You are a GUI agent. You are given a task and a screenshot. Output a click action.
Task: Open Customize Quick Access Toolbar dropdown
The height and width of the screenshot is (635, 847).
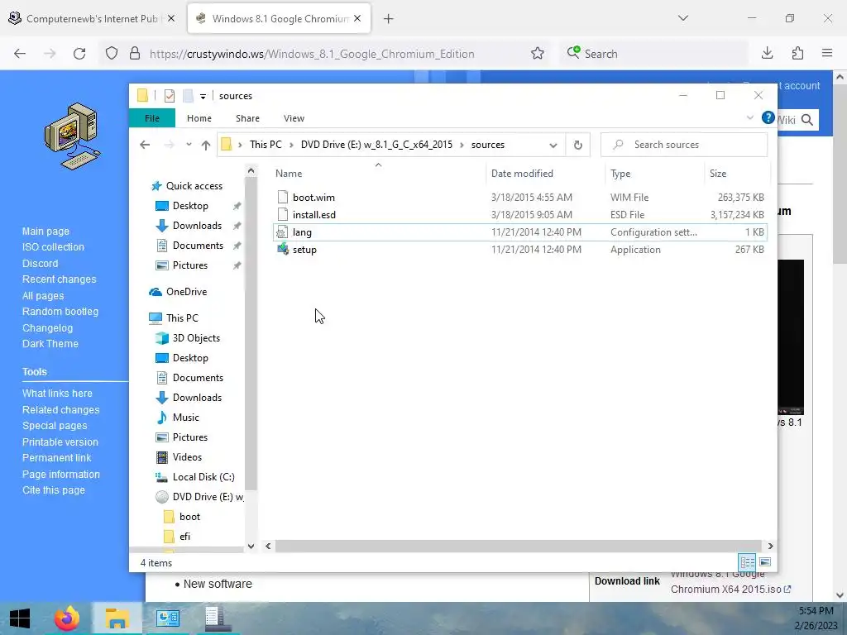point(203,96)
